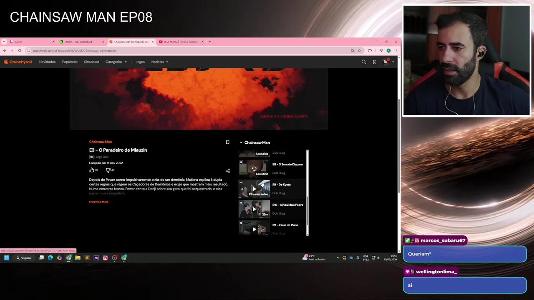Show hidden system tray icons chevron
This screenshot has height=300, width=534.
tap(338, 258)
